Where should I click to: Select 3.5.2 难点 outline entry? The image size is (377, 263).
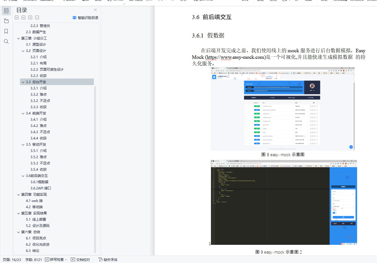[38, 157]
